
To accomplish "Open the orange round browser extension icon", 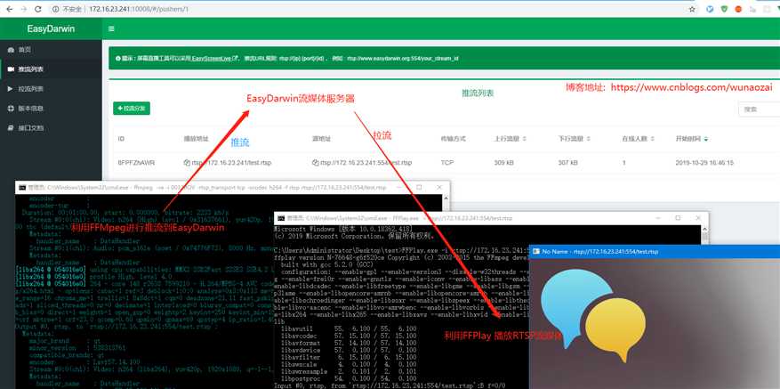I will tap(738, 9).
